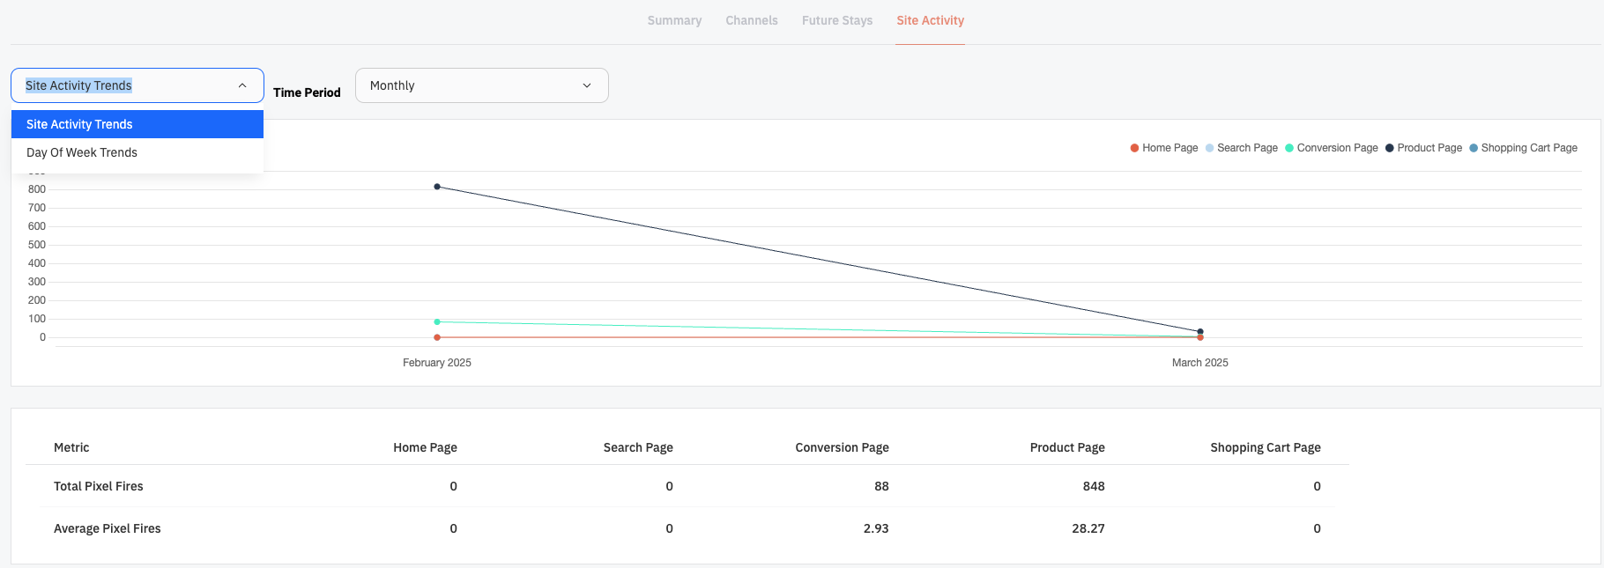Viewport: 1604px width, 568px height.
Task: Click the Monthly dropdown chevron arrow
Action: (x=587, y=85)
